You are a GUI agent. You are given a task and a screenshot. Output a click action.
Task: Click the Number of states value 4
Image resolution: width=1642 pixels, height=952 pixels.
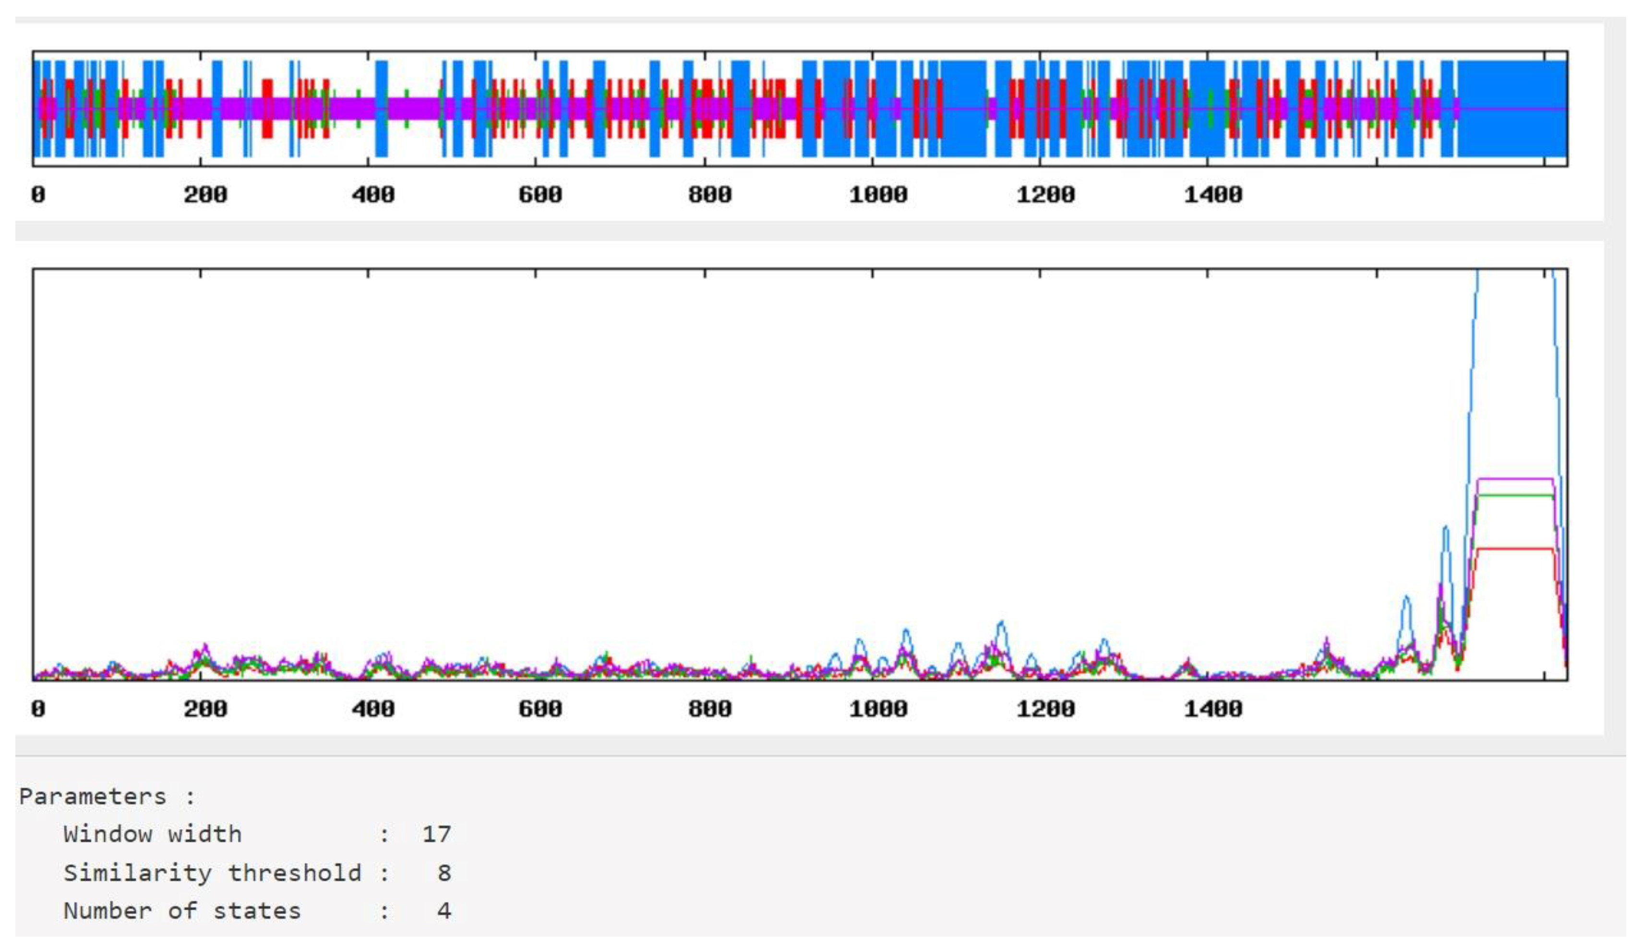pos(444,910)
